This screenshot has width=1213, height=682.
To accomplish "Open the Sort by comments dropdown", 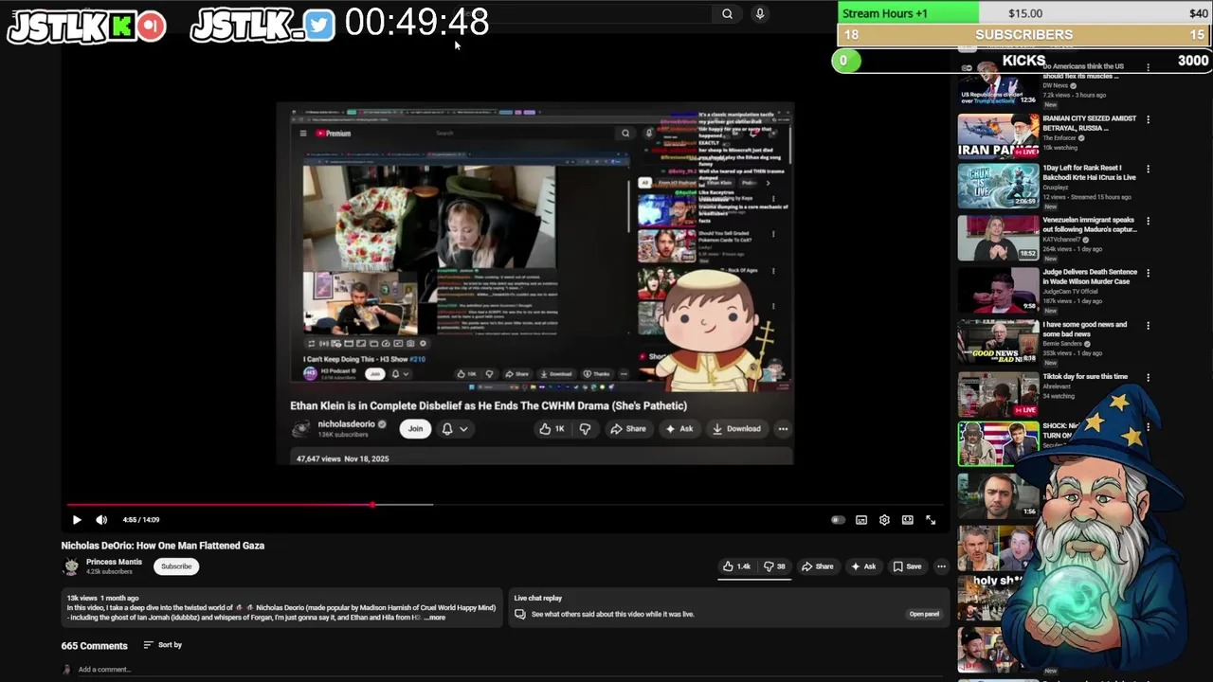I will click(x=162, y=645).
